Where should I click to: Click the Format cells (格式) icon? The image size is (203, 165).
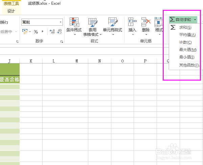pos(159,22)
